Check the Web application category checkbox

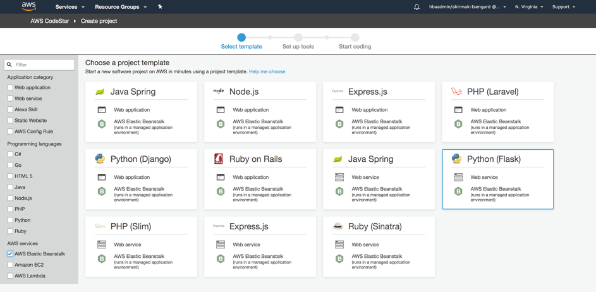tap(10, 87)
